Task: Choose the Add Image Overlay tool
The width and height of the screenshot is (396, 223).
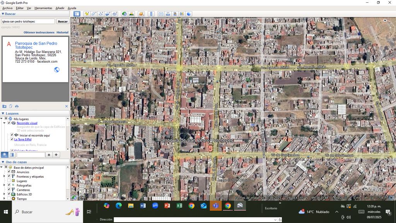Action: tap(108, 14)
